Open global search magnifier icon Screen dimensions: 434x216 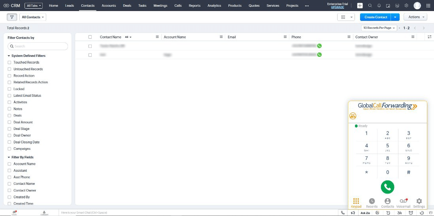370,6
